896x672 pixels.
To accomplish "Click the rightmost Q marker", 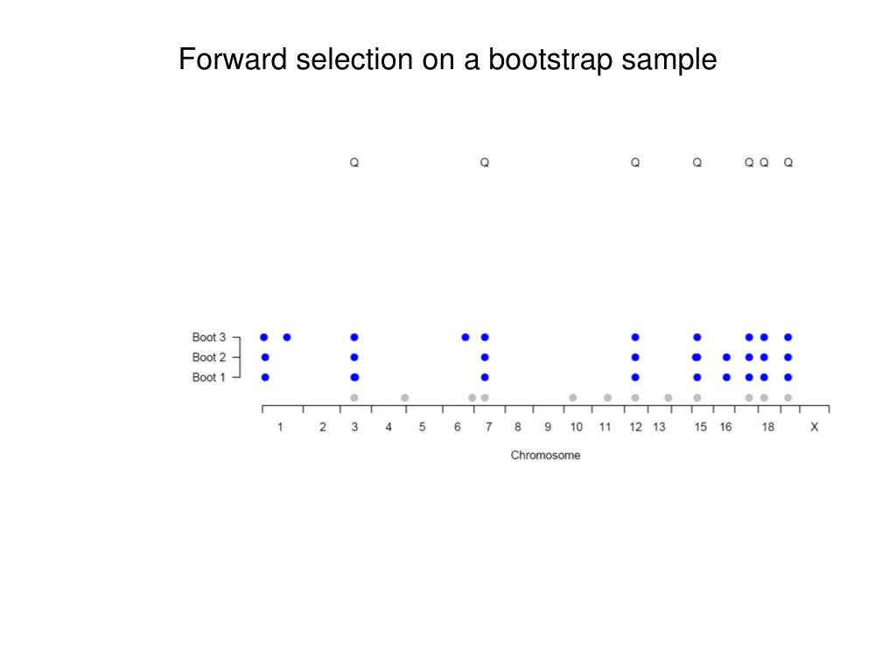I will 788,163.
